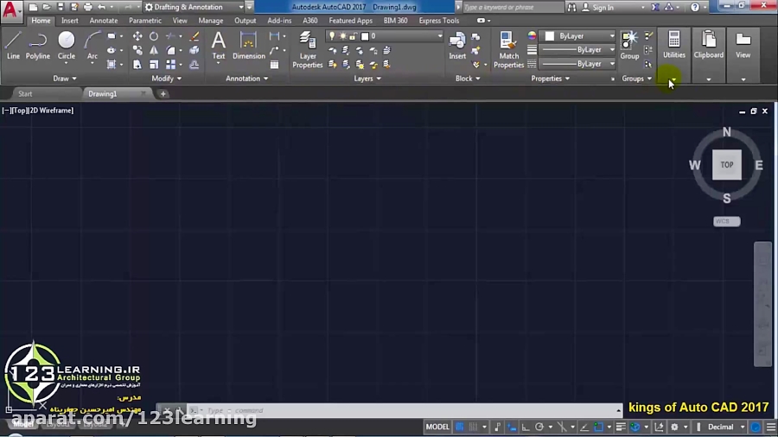
Task: Activate the Rotate tool in Modify panel
Action: tap(154, 36)
